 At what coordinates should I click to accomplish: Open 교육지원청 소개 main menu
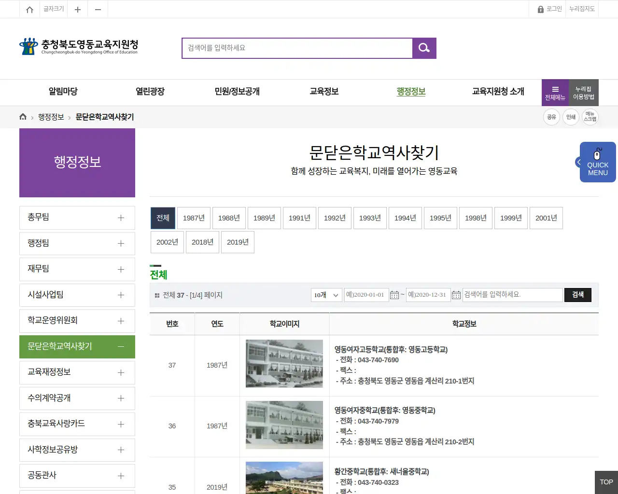click(x=498, y=92)
